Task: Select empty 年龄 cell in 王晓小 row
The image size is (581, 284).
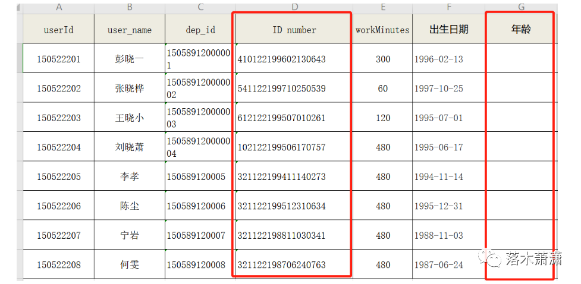Action: coord(522,118)
